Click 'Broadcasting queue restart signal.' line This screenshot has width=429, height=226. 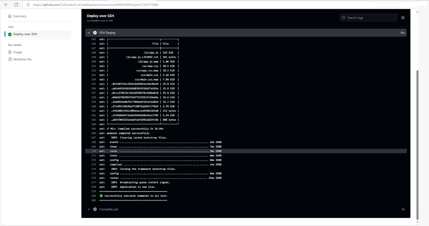[145, 183]
